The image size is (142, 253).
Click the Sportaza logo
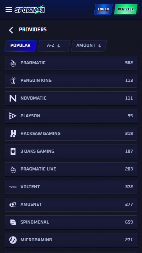click(x=30, y=9)
